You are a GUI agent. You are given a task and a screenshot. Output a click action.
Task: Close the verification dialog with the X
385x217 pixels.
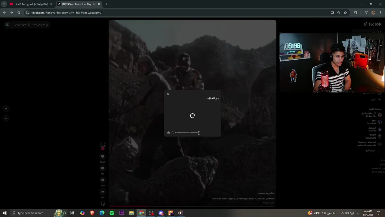168,94
